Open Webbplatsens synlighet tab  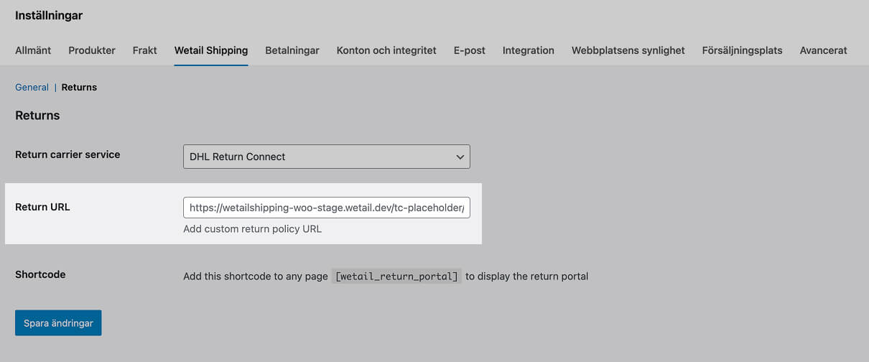tap(628, 50)
